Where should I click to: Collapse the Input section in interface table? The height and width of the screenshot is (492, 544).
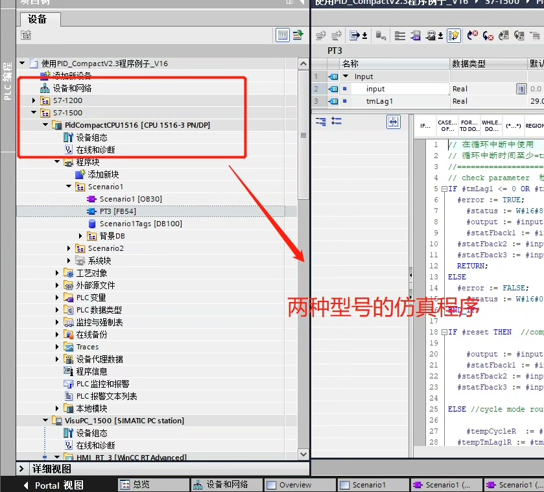pyautogui.click(x=346, y=76)
